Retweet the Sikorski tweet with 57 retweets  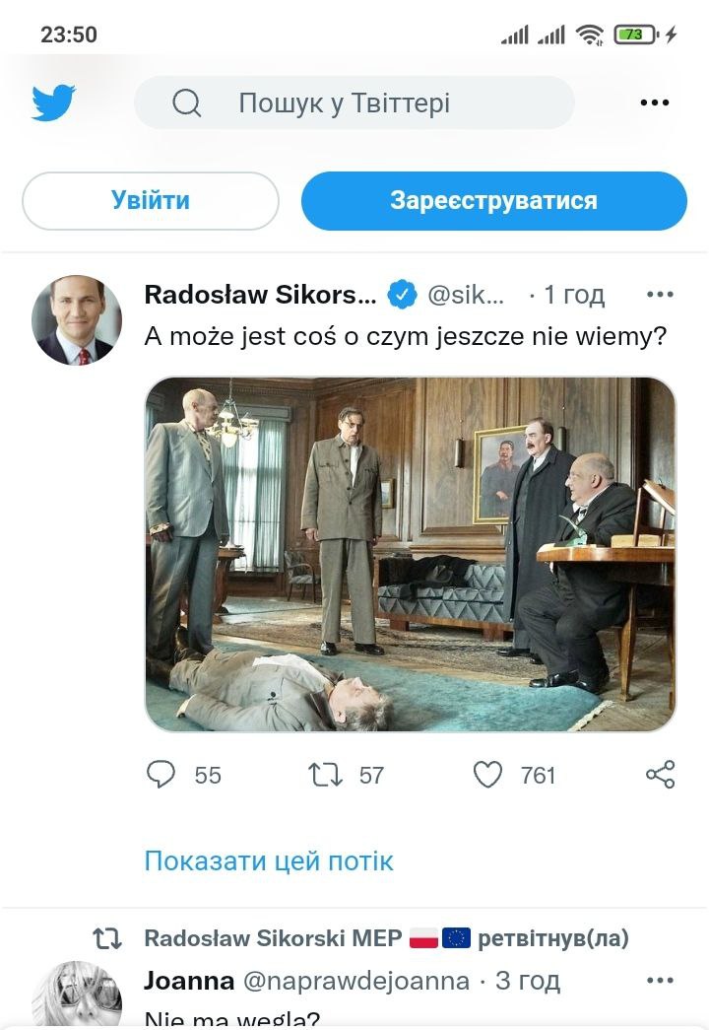tap(326, 775)
